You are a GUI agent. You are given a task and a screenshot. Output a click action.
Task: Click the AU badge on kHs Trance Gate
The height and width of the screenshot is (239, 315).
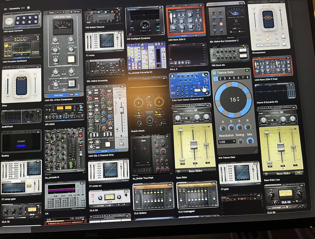point(247,70)
